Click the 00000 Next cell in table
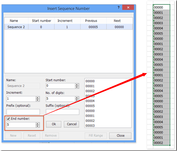The image size is (177, 151). 119,27
